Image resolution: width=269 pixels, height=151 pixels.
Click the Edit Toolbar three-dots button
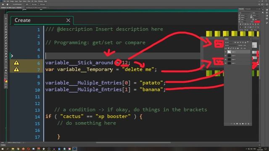[x=6, y=76]
